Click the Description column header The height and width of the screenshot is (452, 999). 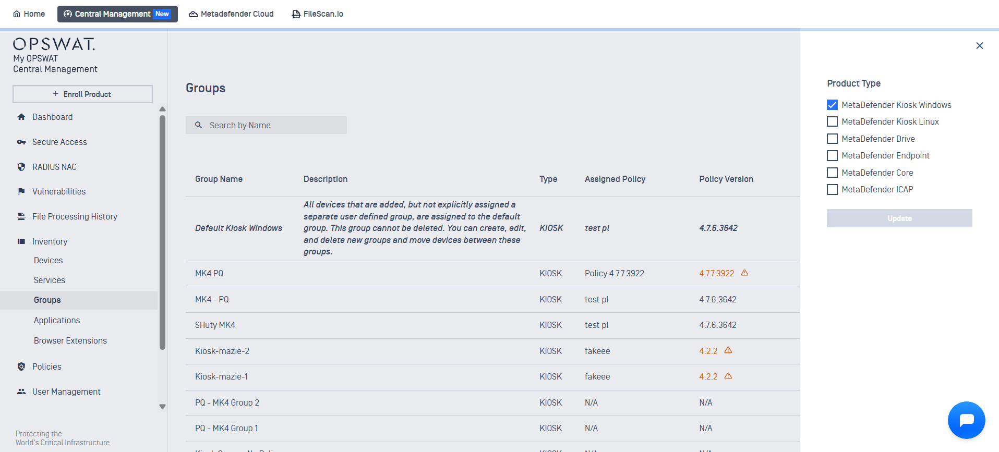[326, 179]
